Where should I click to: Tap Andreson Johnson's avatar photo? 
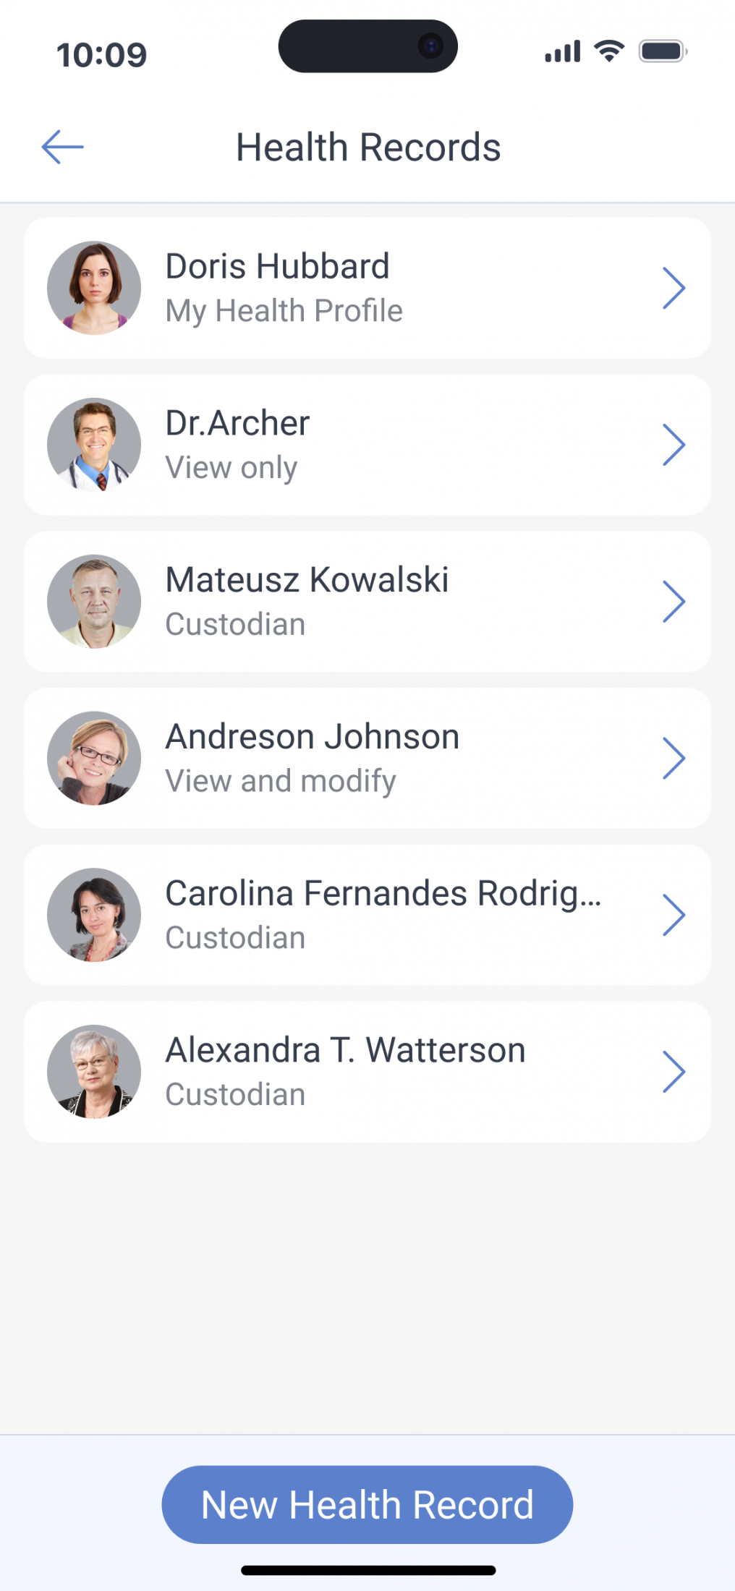[94, 758]
